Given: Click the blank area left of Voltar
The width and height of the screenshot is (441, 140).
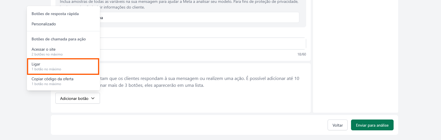Looking at the screenshot, I should click(x=189, y=125).
